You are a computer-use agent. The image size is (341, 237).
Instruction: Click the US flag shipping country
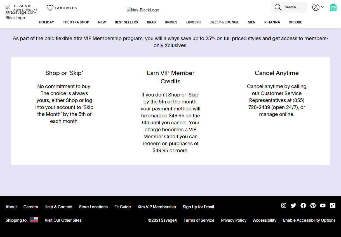[34, 220]
